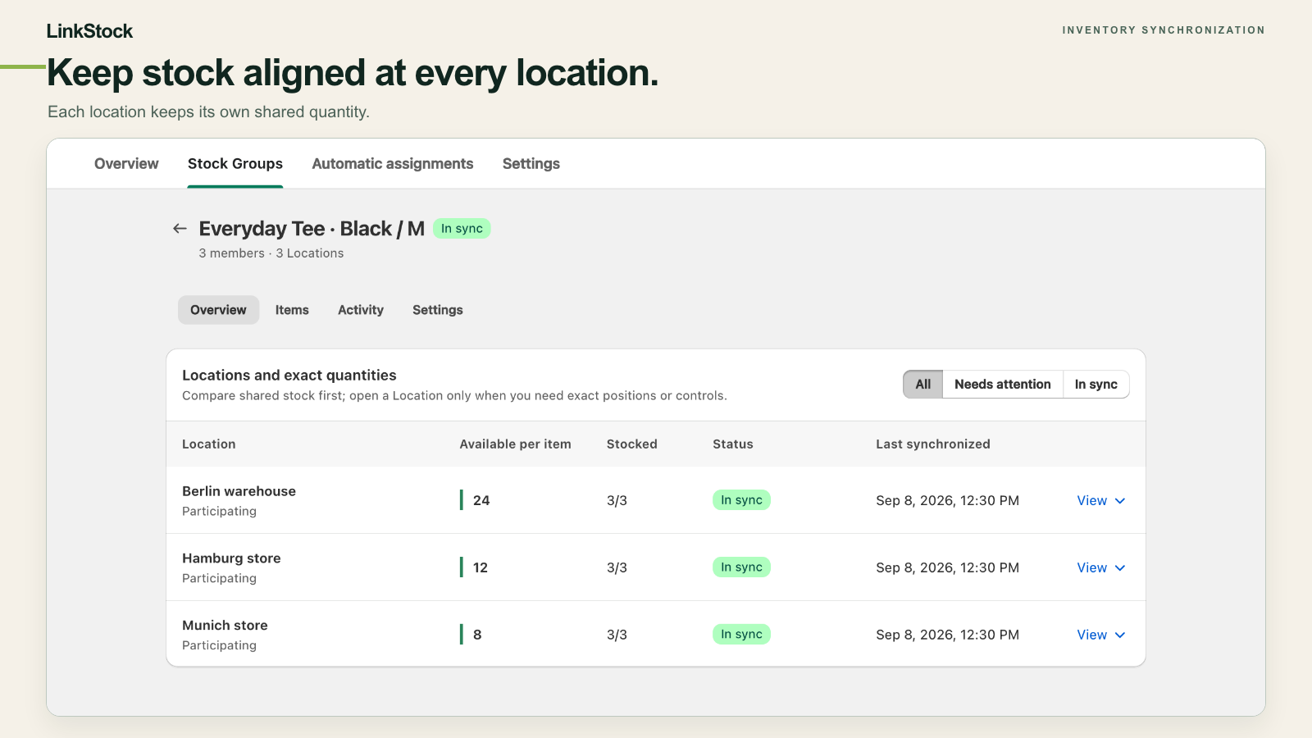Open the Hamburg store location row
Viewport: 1312px width, 738px height.
click(x=656, y=567)
